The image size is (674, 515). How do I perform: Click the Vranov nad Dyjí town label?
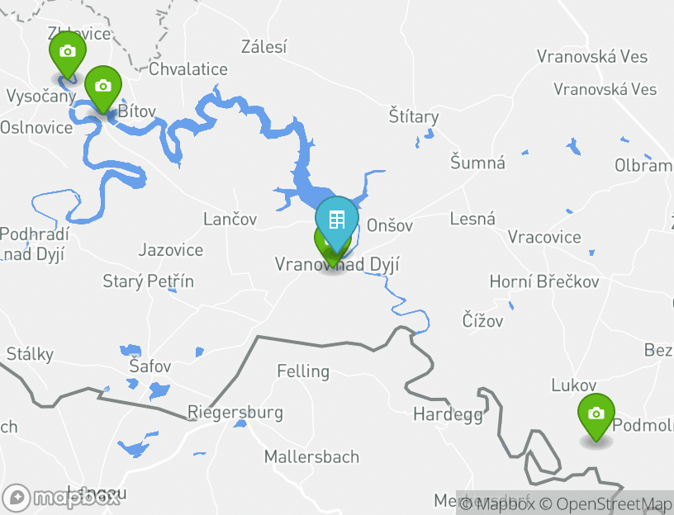[337, 264]
